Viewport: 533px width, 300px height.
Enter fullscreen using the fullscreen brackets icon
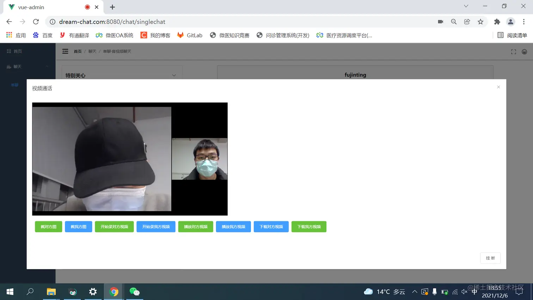pos(513,51)
